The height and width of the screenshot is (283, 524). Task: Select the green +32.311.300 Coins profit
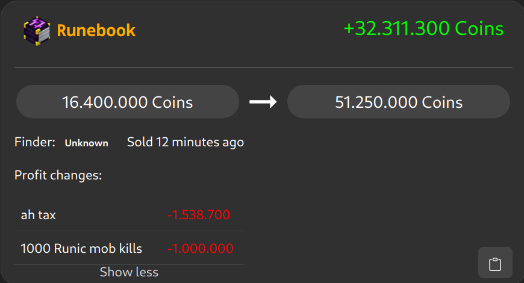click(x=423, y=28)
